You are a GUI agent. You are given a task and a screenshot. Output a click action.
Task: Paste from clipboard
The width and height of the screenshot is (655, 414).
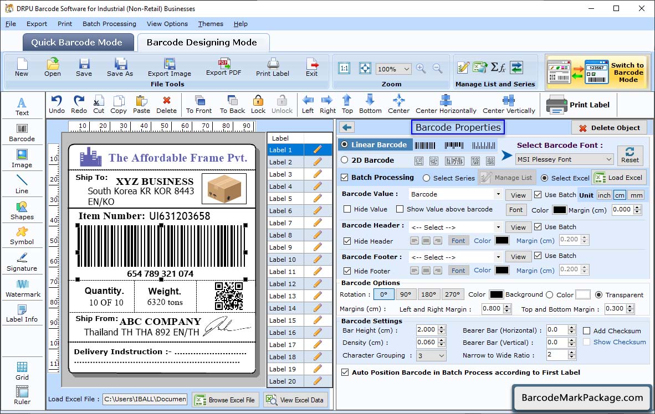coord(142,105)
